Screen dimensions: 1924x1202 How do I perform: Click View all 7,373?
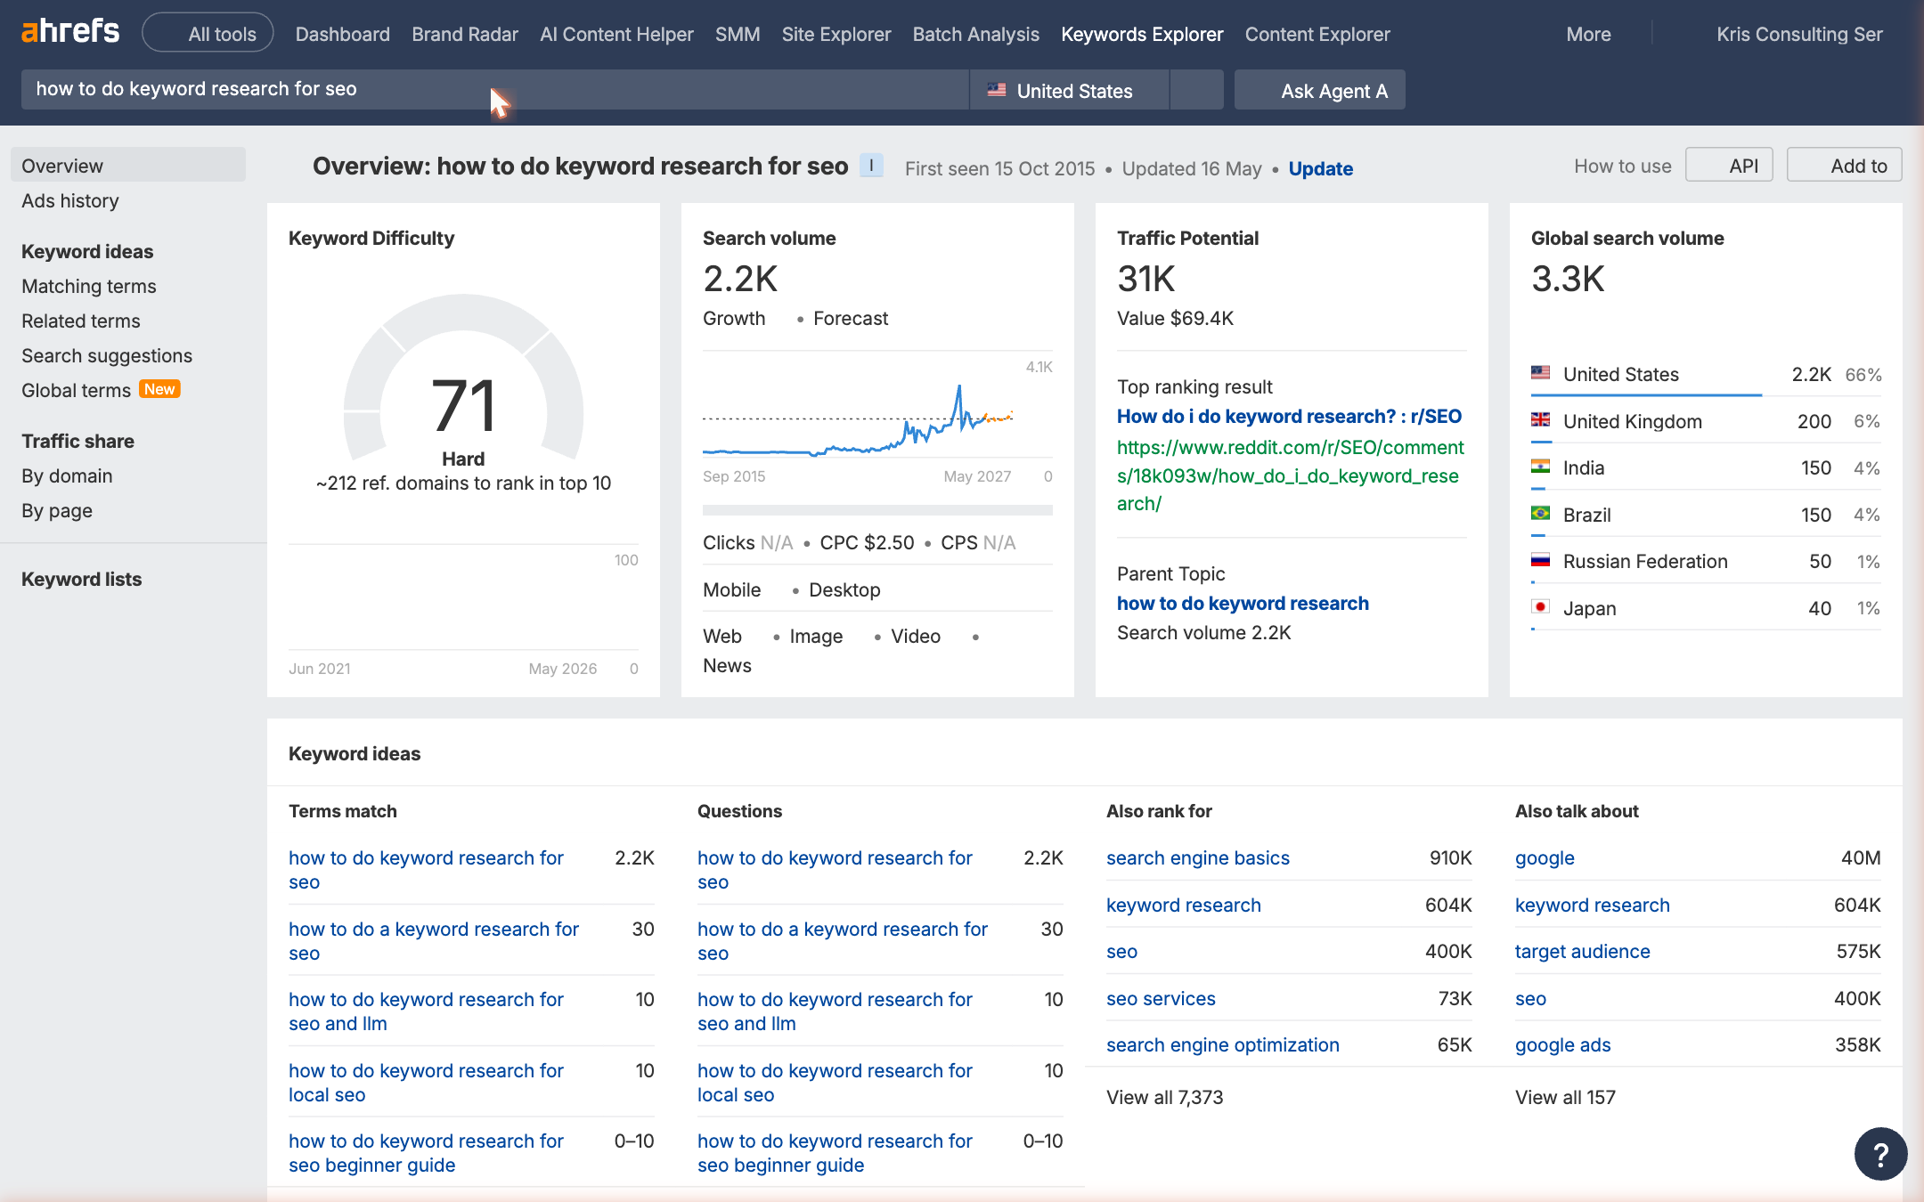click(1164, 1097)
